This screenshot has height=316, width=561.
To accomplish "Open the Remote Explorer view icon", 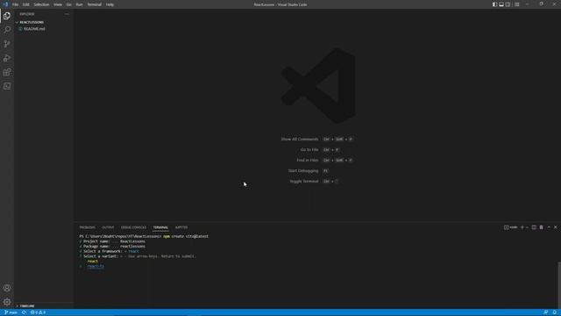I will click(x=7, y=86).
